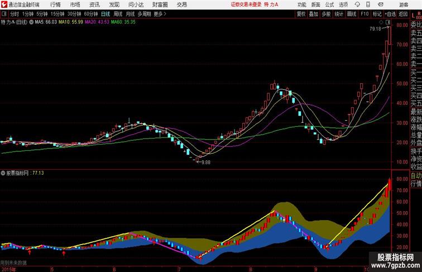Open the 交易 menu
The image size is (422, 272).
(x=181, y=4)
